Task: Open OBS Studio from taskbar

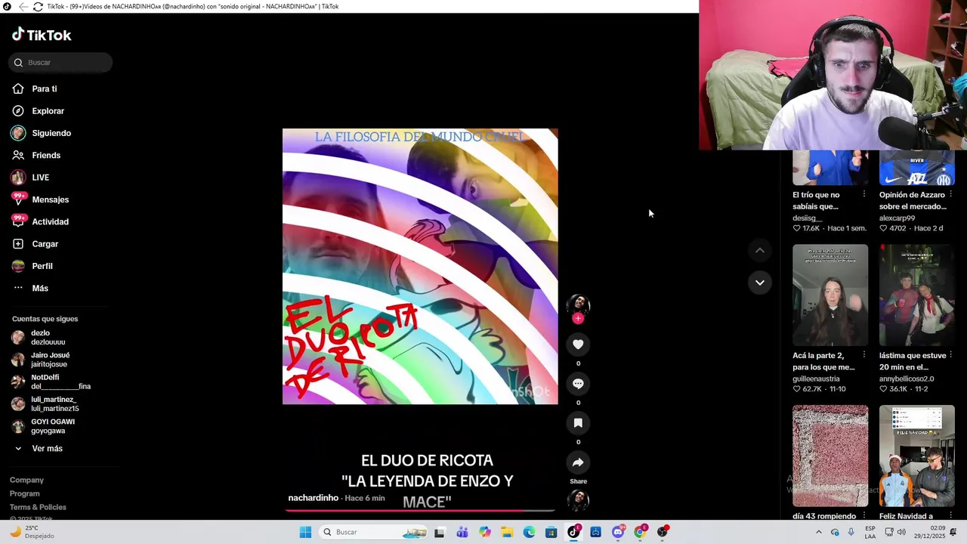Action: [x=663, y=532]
